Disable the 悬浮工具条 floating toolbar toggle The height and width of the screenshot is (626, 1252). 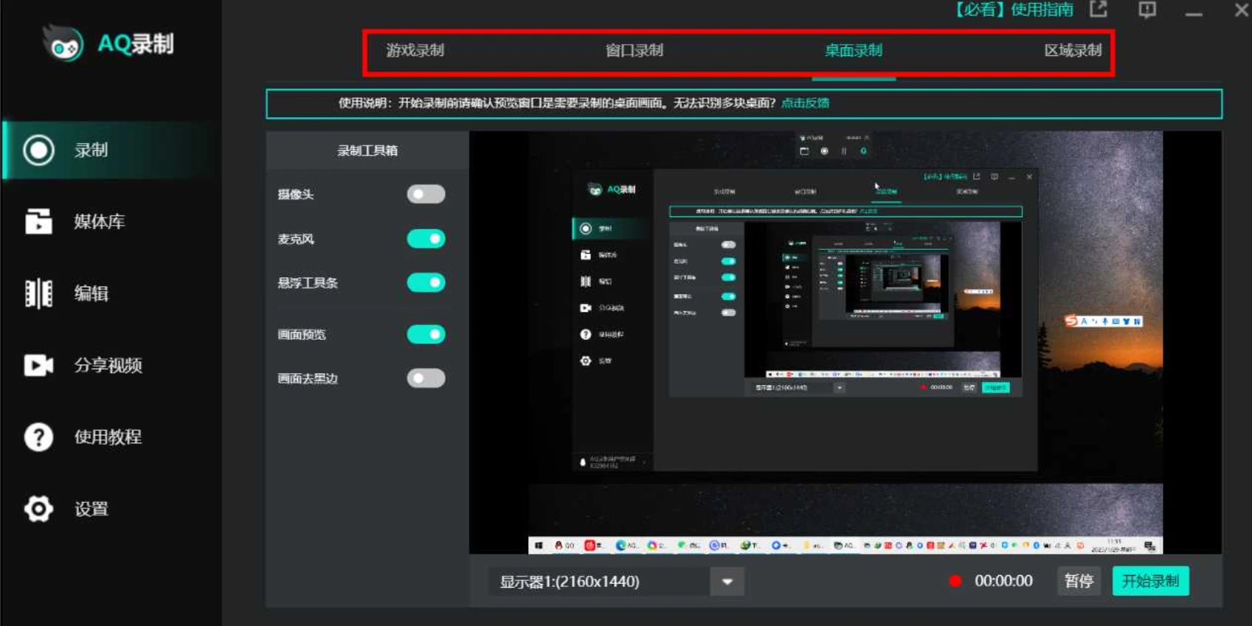pos(426,282)
